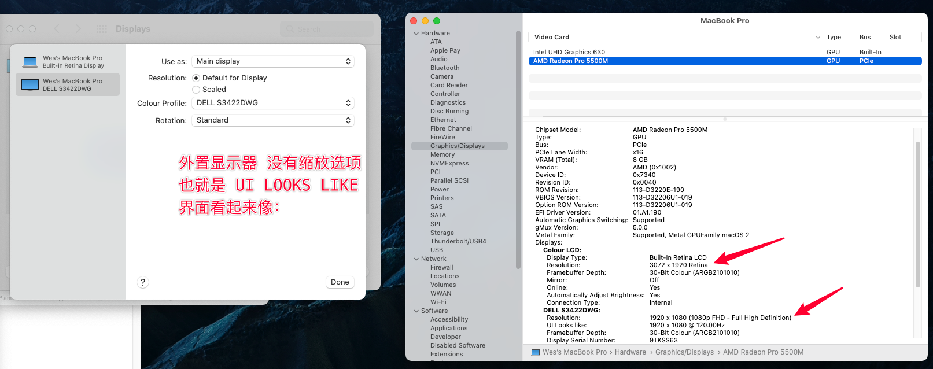Image resolution: width=933 pixels, height=369 pixels.
Task: Click the Search field in Displays window
Action: (327, 29)
